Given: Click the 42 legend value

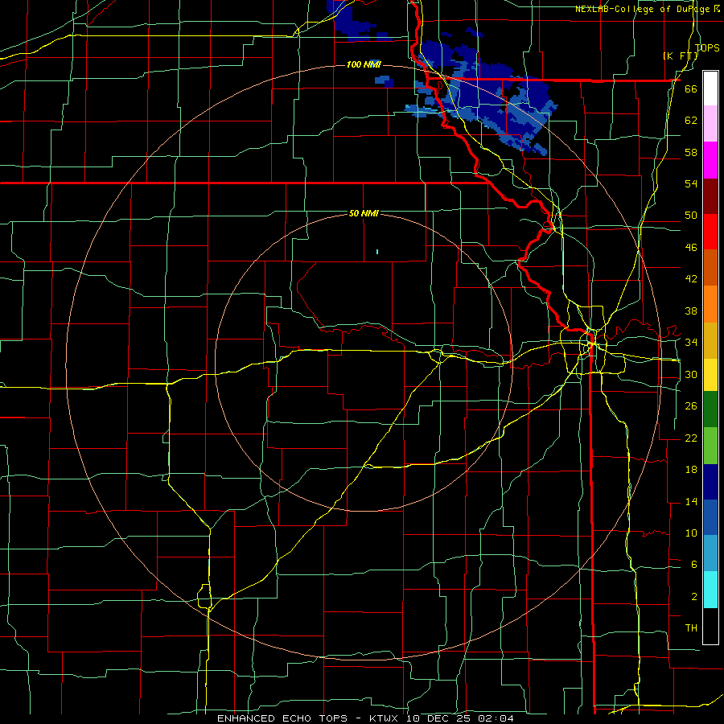Looking at the screenshot, I should tap(691, 278).
